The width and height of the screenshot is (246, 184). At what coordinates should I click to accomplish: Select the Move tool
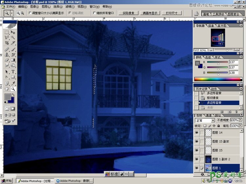13,32
